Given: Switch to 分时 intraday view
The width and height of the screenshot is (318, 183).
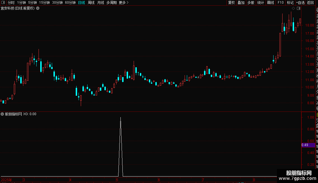Looking at the screenshot, I should (11, 3).
